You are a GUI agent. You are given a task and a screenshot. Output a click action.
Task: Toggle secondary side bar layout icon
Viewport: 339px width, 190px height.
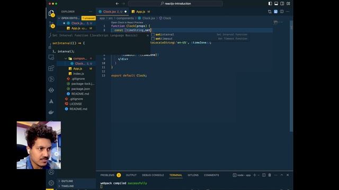pos(282,4)
